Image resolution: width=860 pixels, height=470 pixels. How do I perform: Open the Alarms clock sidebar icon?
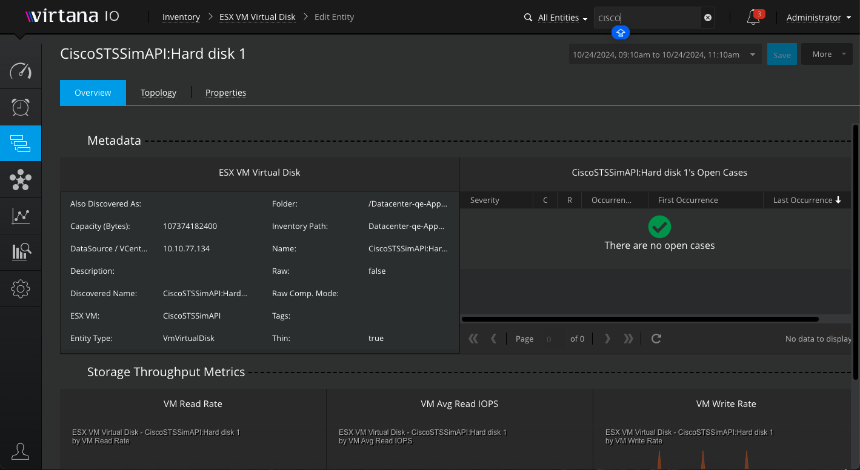pos(21,107)
